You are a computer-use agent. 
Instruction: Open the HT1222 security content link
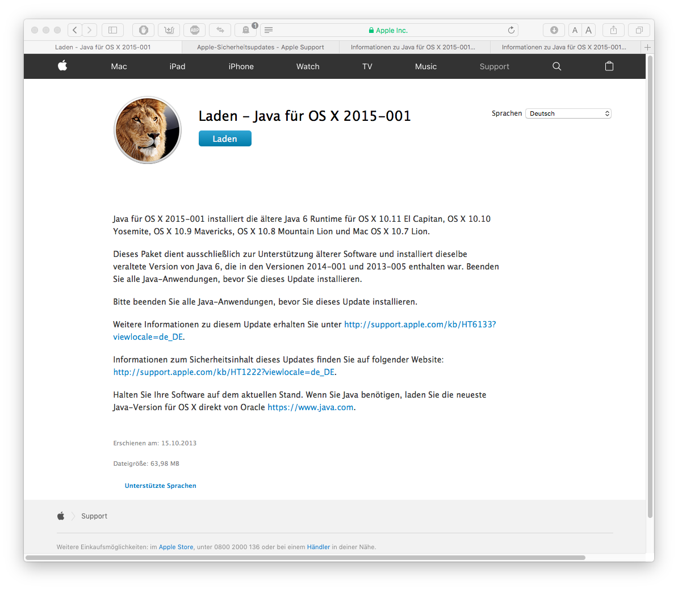(224, 372)
